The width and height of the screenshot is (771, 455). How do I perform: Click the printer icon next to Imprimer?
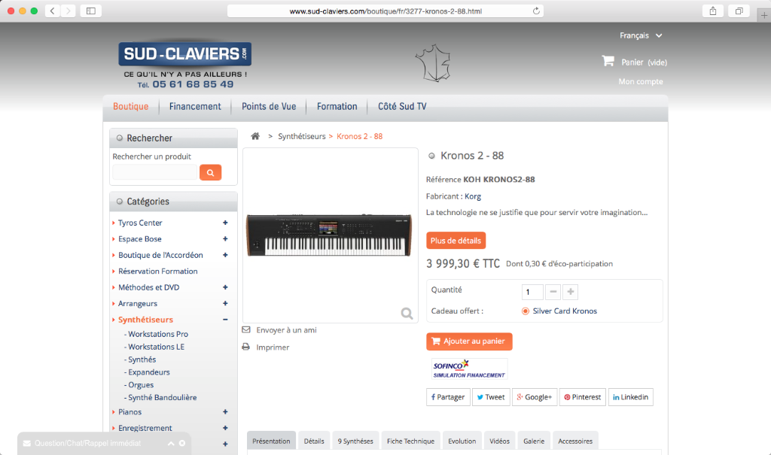(246, 347)
